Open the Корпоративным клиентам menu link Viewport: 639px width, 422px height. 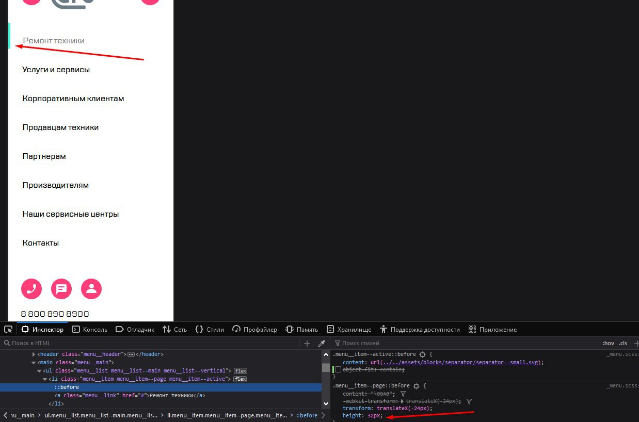(x=73, y=99)
